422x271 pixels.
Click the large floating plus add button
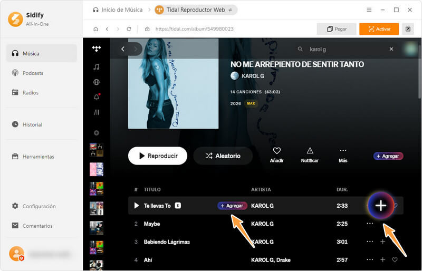pyautogui.click(x=381, y=206)
